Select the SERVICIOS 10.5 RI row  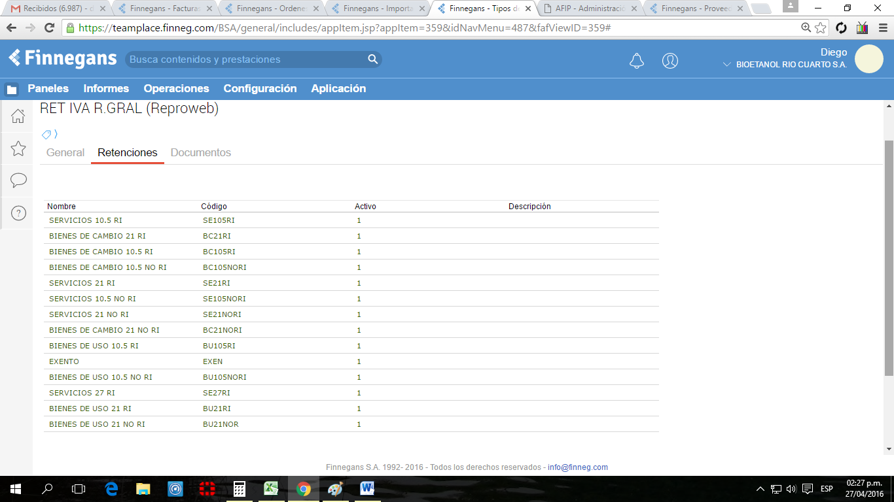[x=351, y=220]
